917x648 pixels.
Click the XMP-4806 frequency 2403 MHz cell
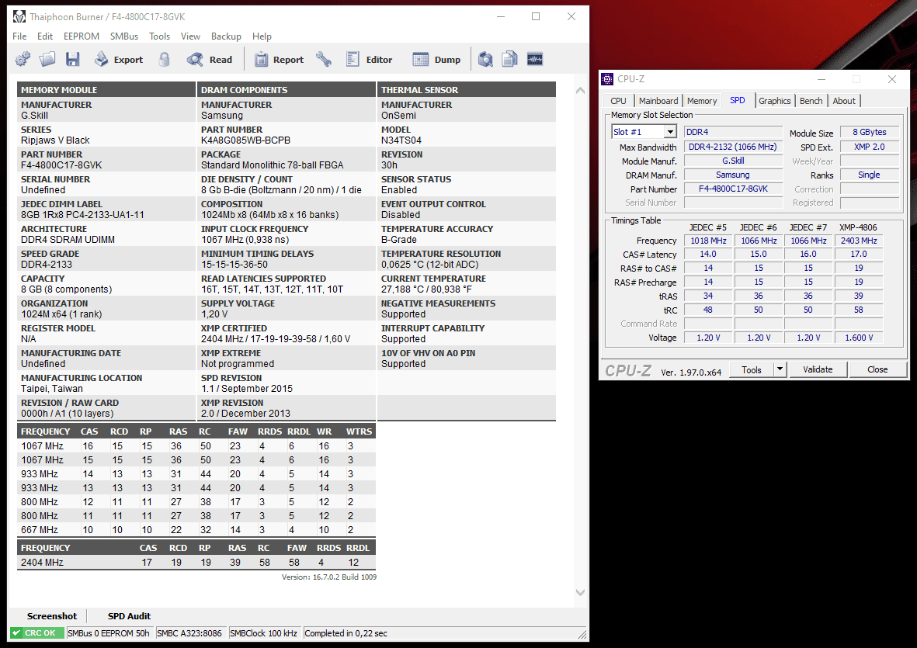859,241
